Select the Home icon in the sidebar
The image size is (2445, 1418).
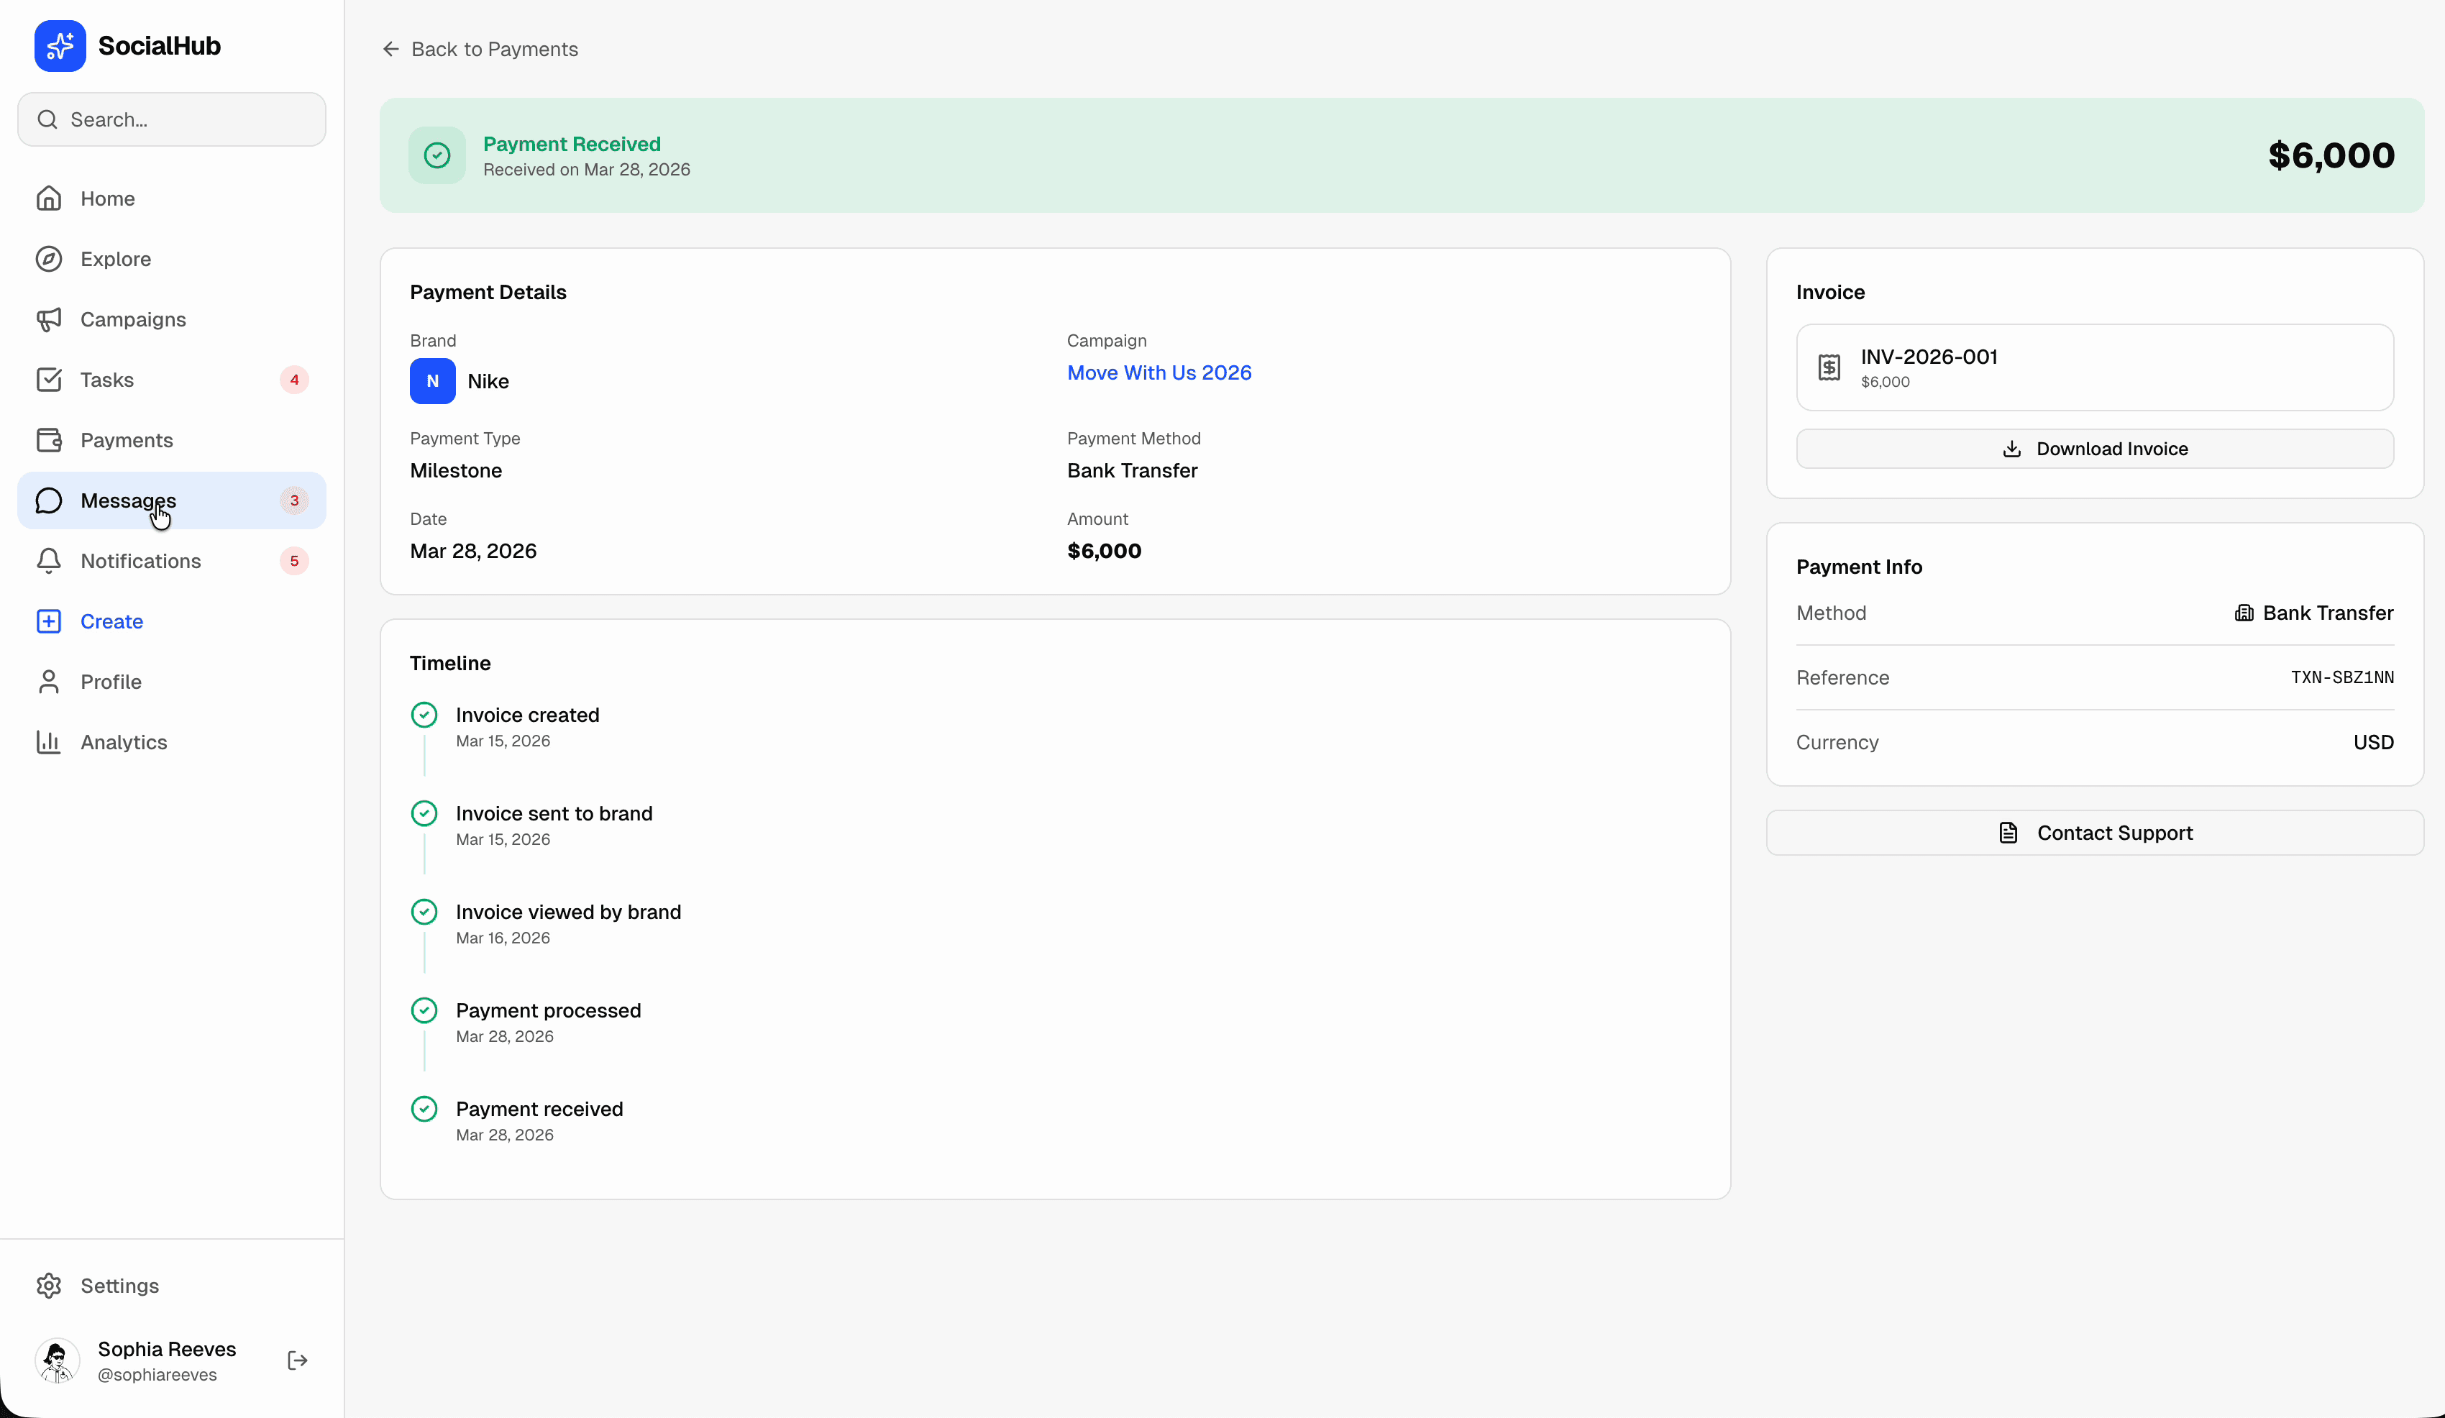(x=50, y=198)
